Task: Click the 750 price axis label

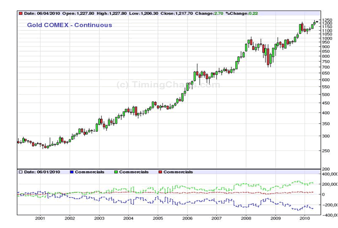Action: point(326,62)
